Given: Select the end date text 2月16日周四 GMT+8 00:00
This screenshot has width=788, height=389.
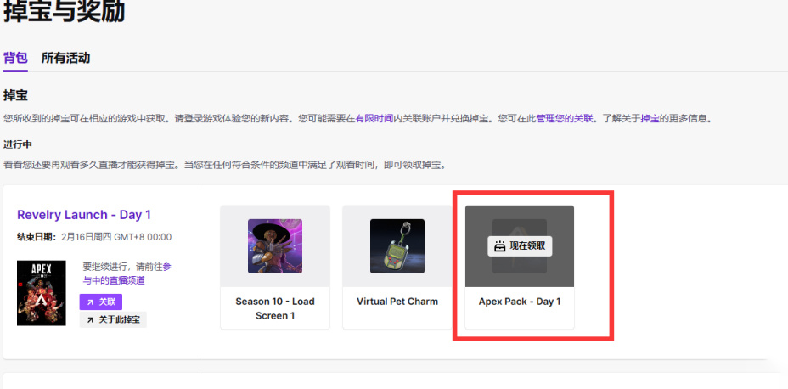Looking at the screenshot, I should pyautogui.click(x=116, y=237).
